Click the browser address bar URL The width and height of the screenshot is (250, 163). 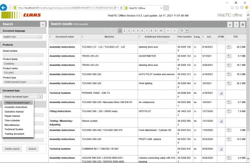pyautogui.click(x=65, y=8)
